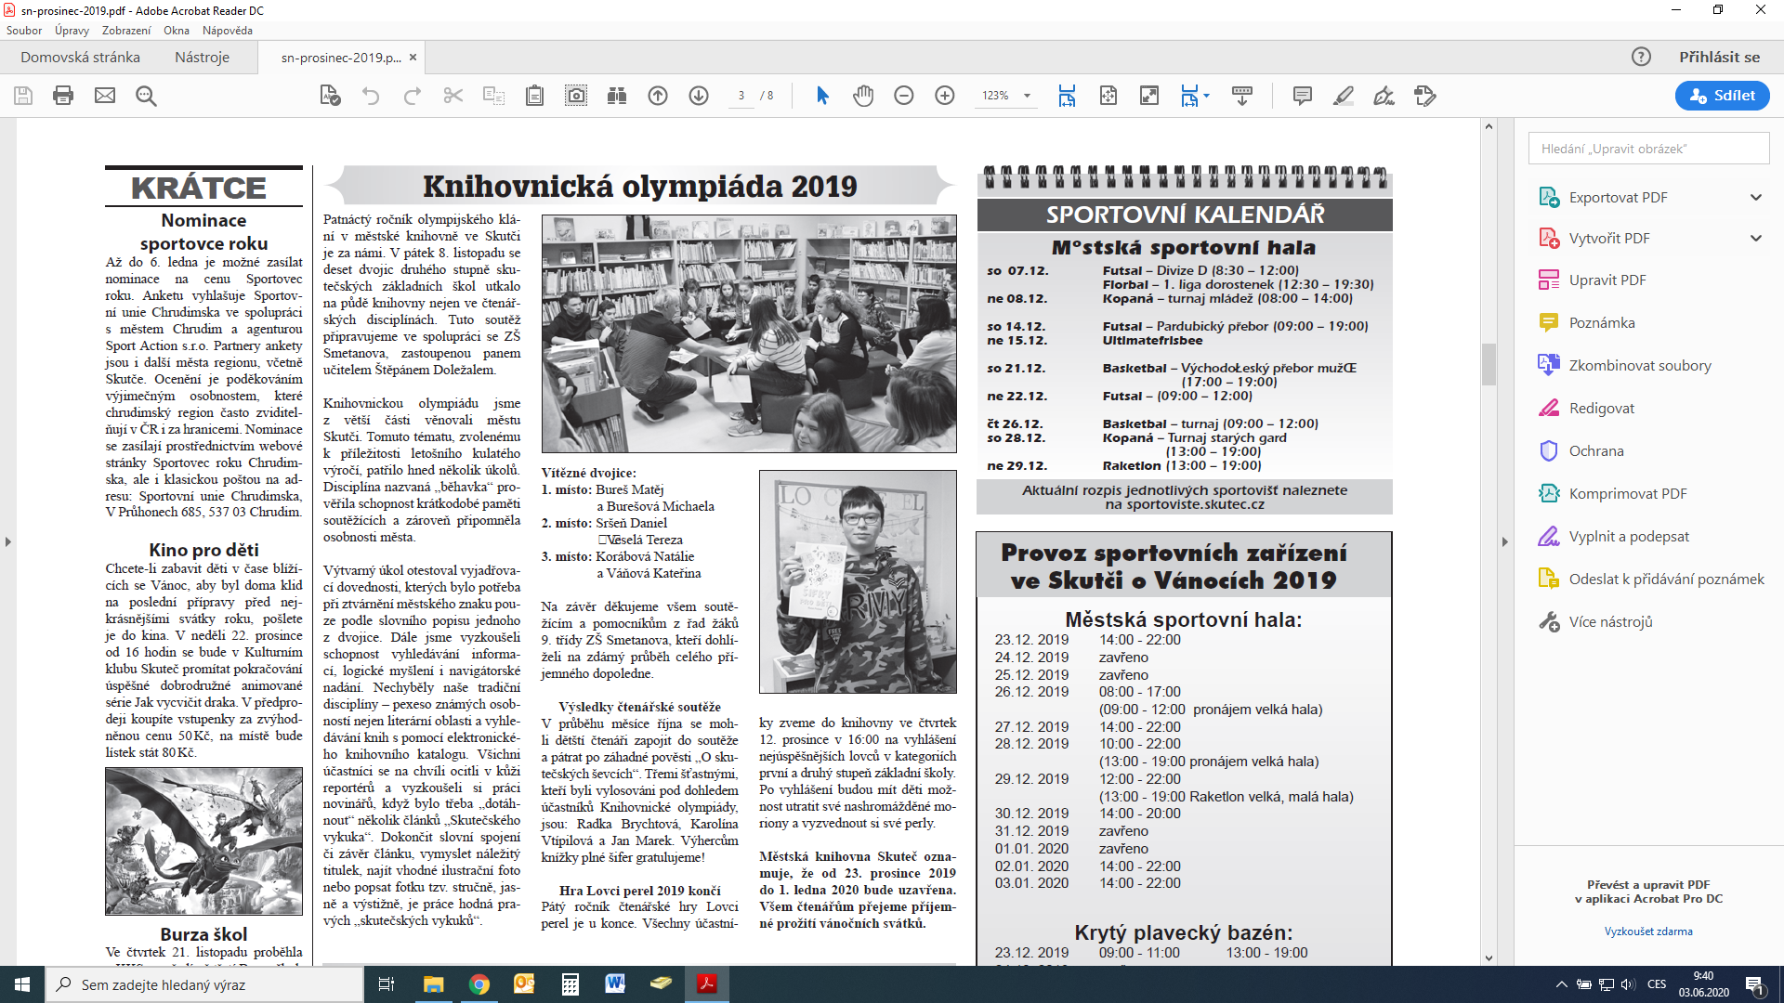
Task: Show hidden system tray icons chevron
Action: click(x=1561, y=984)
